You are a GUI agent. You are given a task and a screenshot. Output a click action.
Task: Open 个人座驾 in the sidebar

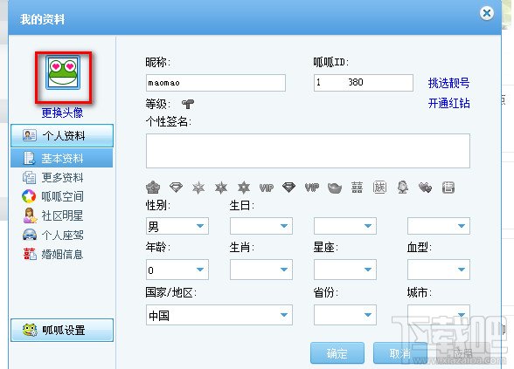(61, 236)
